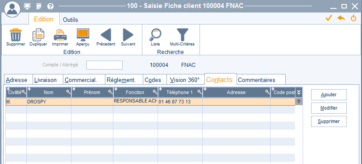Sort by the Téléphone 1 column arrows

(161, 89)
